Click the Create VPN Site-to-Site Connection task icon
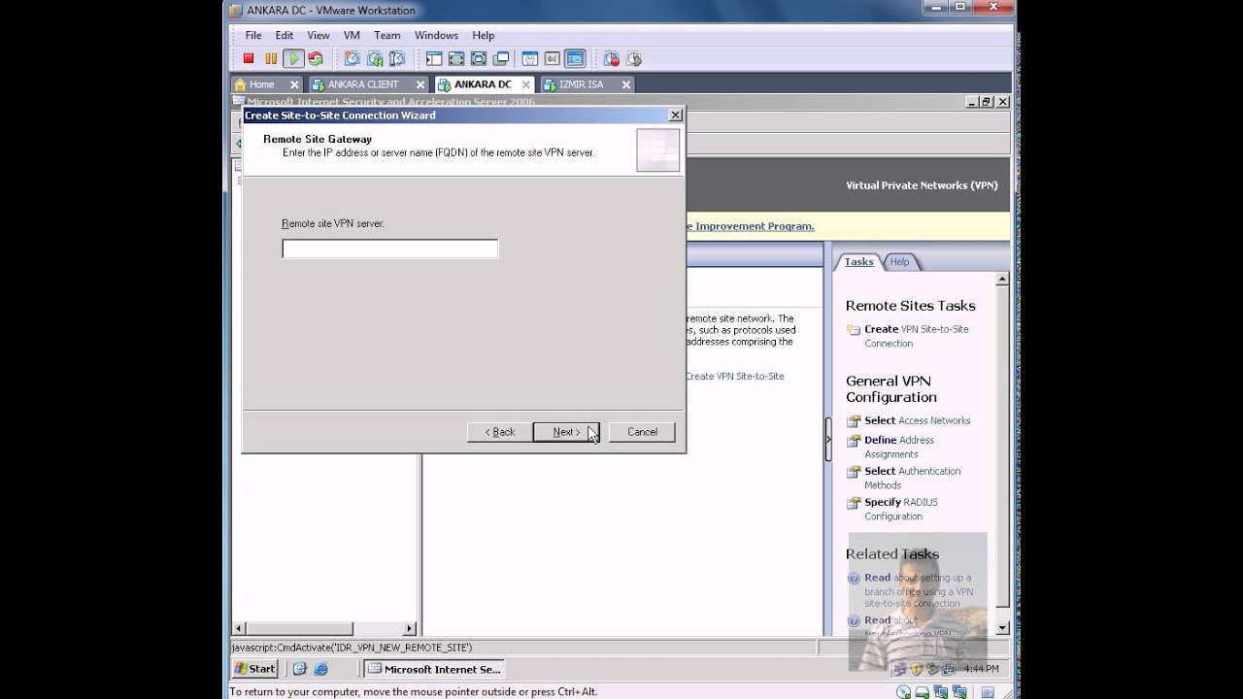 (x=854, y=330)
